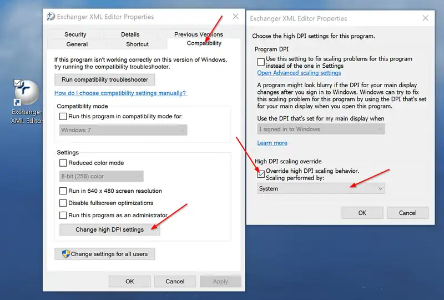Screen dimensions: 444x300
Task: Open the System scaling dropdown
Action: coord(321,188)
